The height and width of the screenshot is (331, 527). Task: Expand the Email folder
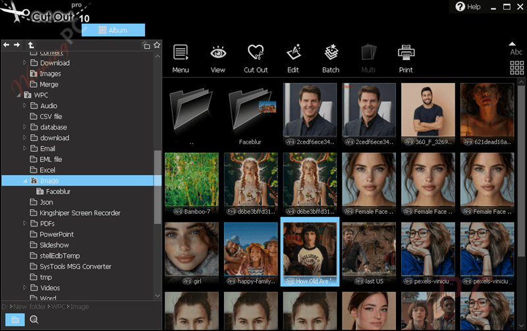tap(24, 148)
